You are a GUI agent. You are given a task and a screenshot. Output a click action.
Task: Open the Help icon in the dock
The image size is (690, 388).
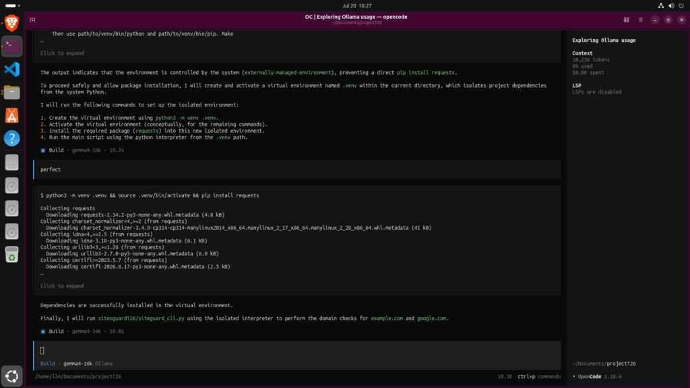[12, 139]
